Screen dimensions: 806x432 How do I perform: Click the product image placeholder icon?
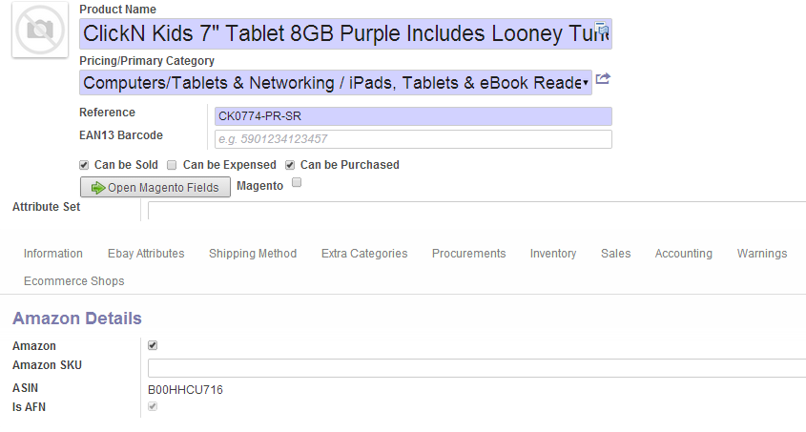pos(40,30)
